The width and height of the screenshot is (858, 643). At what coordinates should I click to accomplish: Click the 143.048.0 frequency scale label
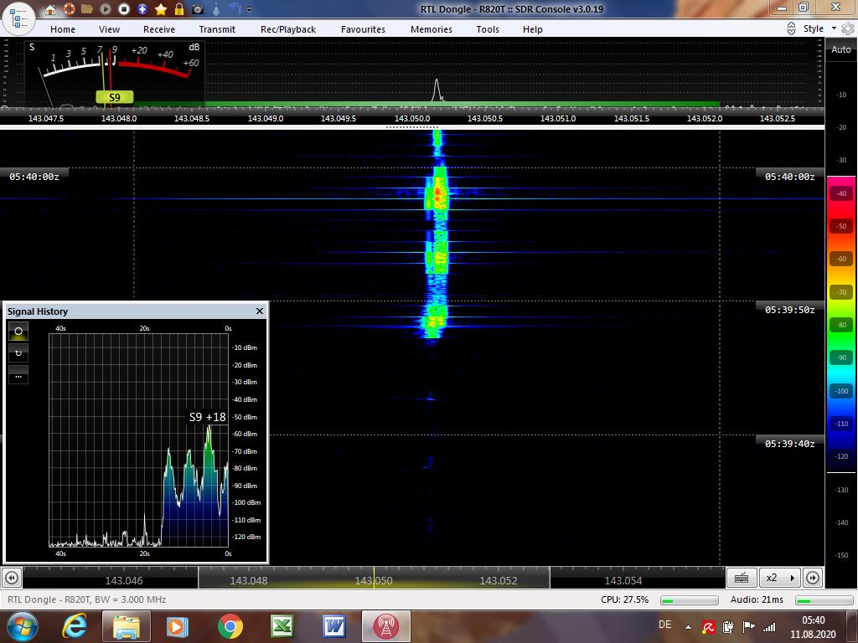click(119, 118)
